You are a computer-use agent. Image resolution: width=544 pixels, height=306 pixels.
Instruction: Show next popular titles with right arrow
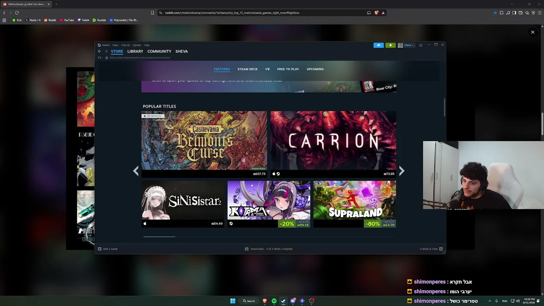(402, 171)
